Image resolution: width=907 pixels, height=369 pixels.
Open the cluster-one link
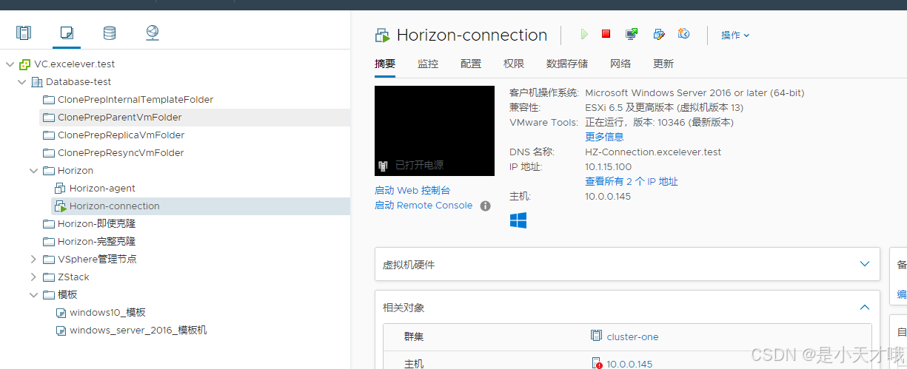click(632, 336)
